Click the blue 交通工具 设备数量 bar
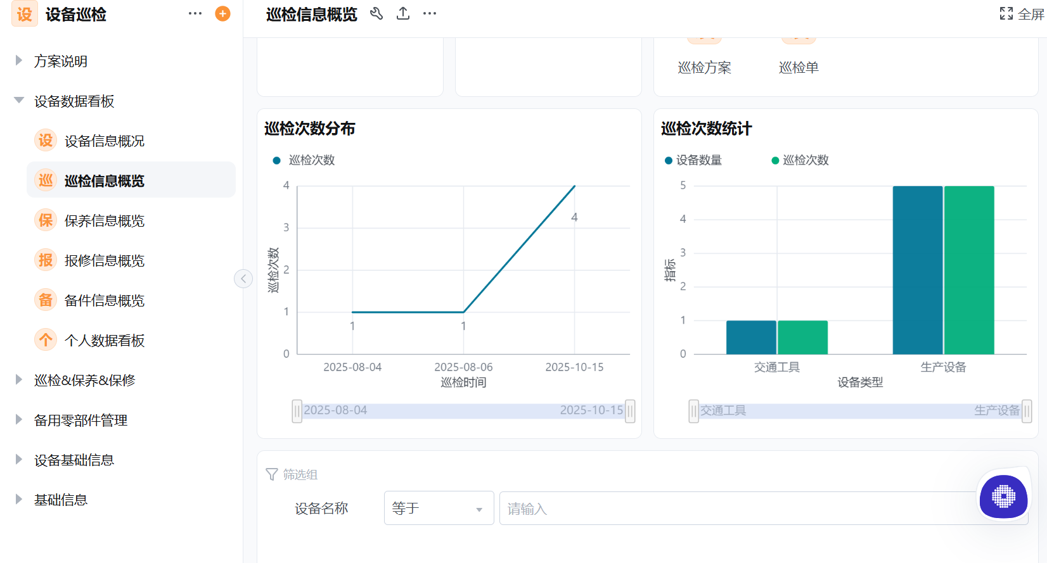The image size is (1047, 563). tap(751, 337)
